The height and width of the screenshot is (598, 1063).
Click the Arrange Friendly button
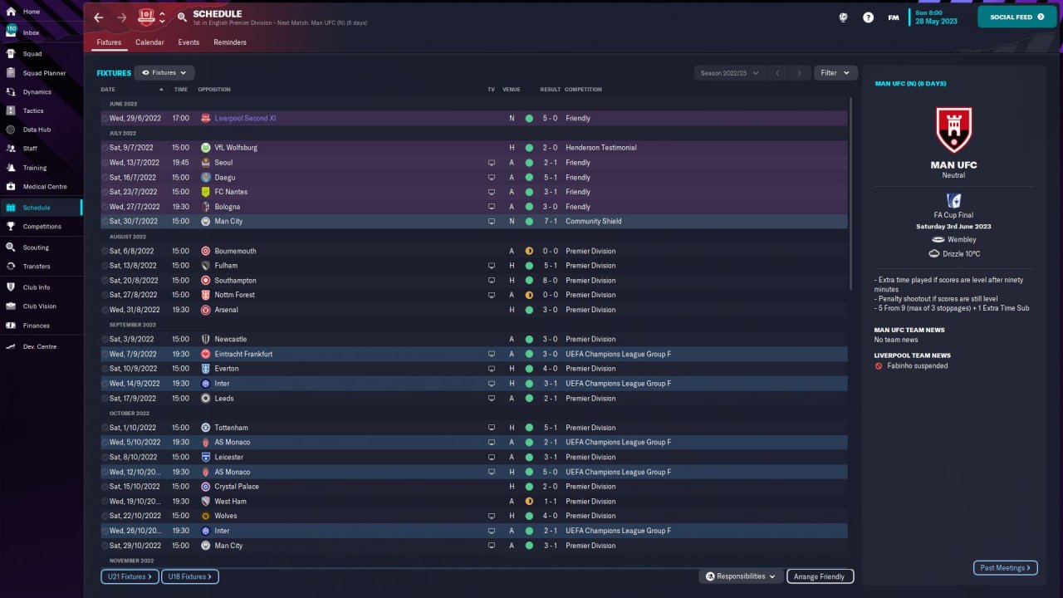pos(820,576)
